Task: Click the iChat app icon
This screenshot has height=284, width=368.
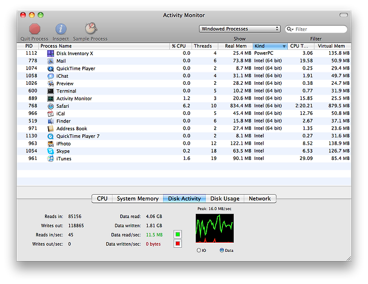Action: coord(51,76)
